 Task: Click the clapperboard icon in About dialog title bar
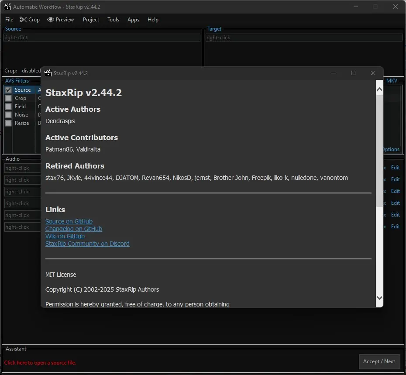point(48,73)
